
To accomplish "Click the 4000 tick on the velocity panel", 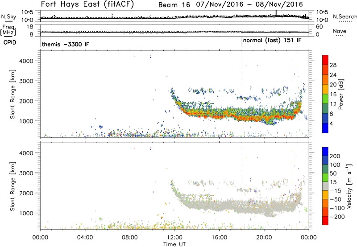I will click(26, 153).
